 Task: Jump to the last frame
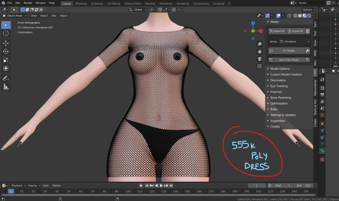[x=171, y=185]
